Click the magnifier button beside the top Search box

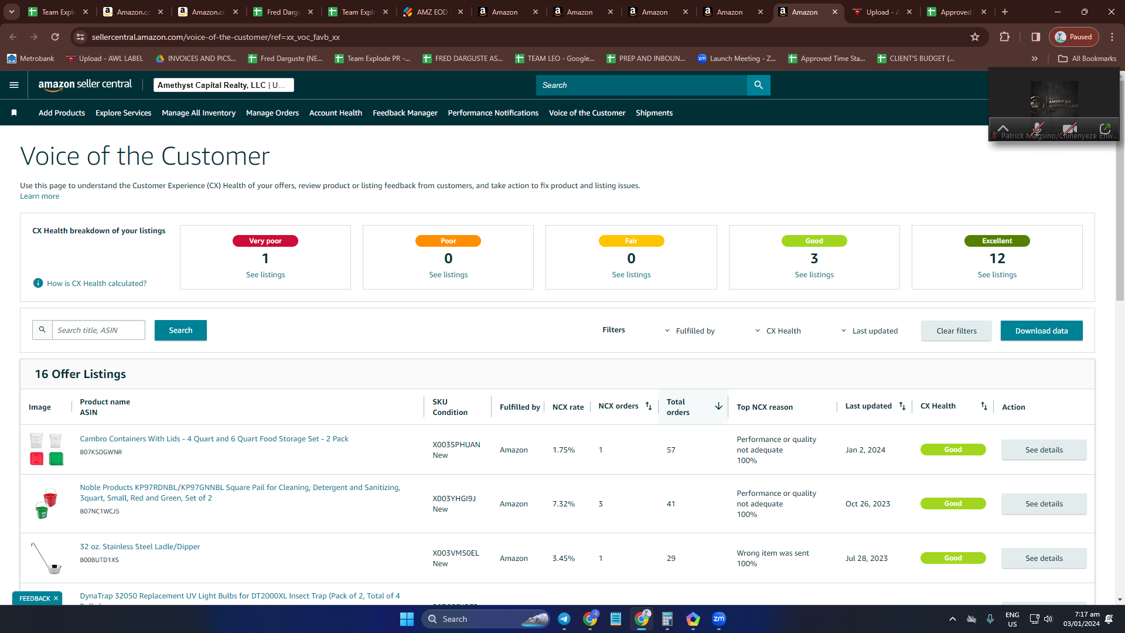(x=758, y=85)
